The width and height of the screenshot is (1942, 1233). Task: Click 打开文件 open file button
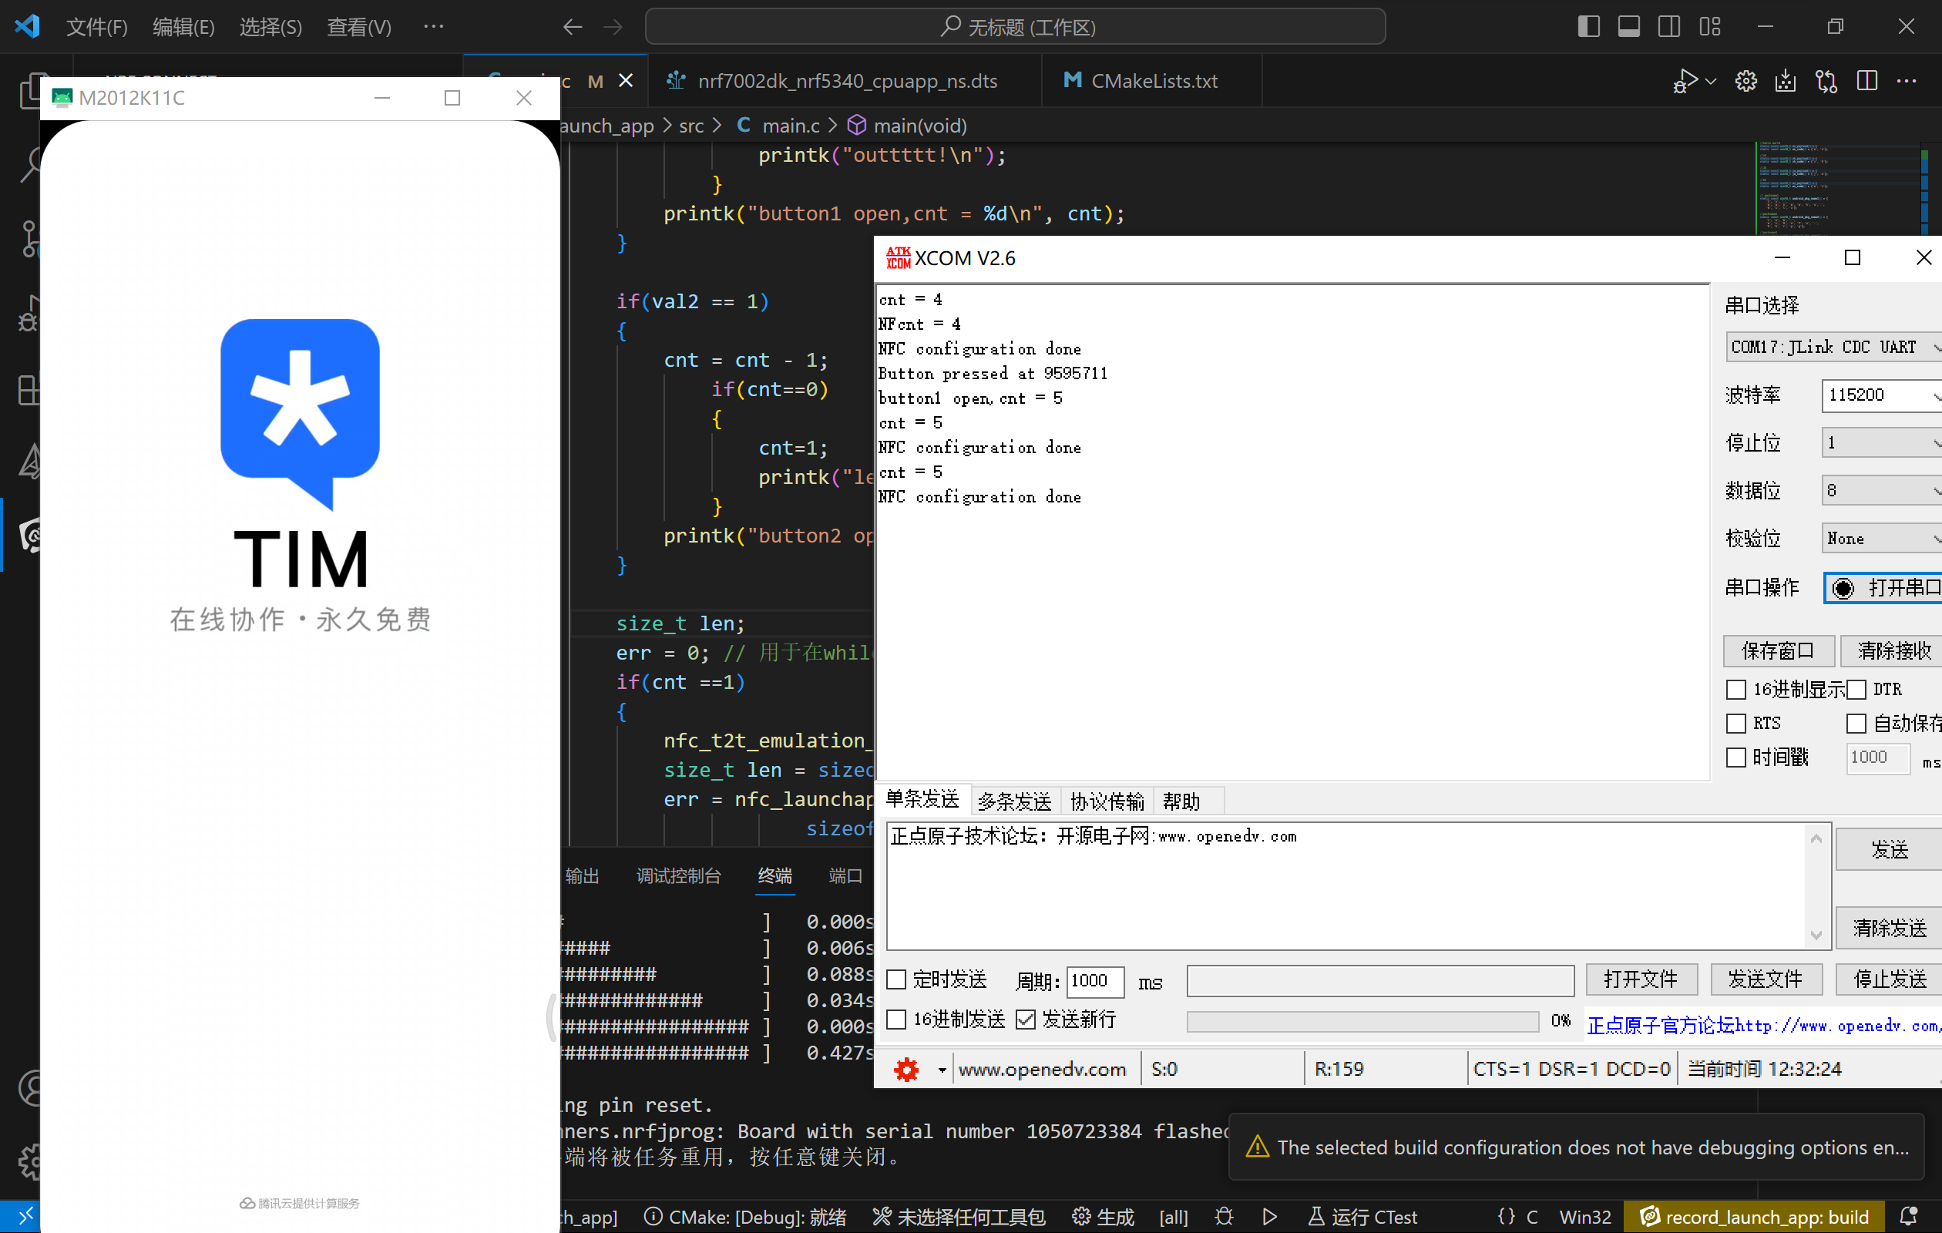coord(1641,979)
